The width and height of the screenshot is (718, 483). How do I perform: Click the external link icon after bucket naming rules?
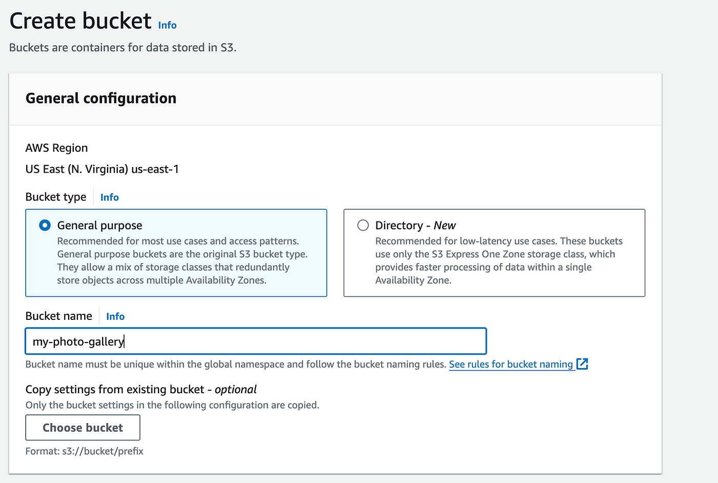pyautogui.click(x=583, y=364)
